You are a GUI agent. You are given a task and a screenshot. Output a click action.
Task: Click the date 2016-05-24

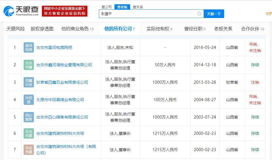tap(205, 47)
